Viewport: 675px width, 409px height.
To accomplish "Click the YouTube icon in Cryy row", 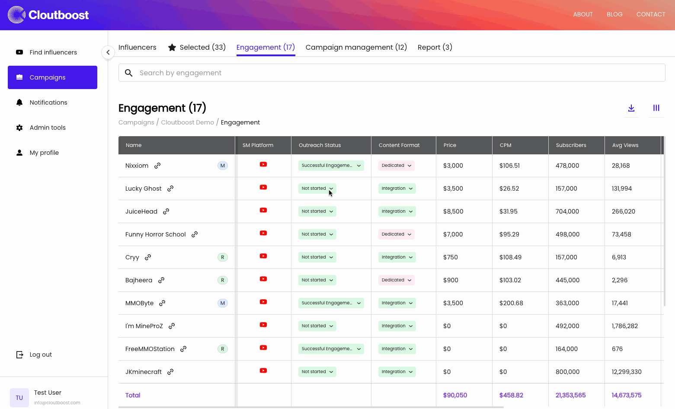I will pos(263,256).
